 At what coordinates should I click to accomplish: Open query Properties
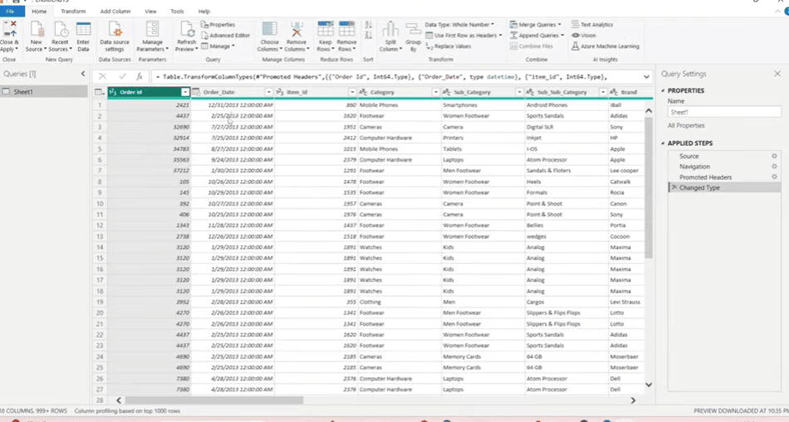218,25
